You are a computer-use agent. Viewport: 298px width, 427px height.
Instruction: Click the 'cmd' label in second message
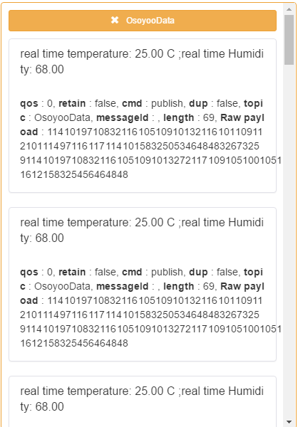(x=132, y=272)
